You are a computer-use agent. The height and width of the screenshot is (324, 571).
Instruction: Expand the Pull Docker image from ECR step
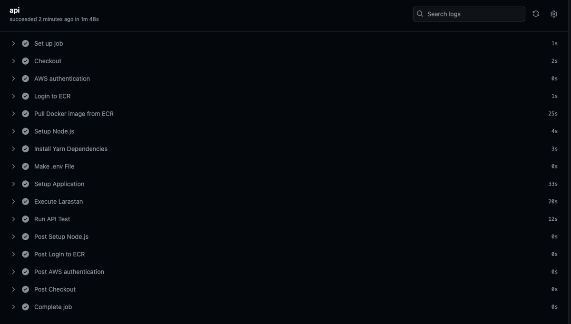(13, 114)
